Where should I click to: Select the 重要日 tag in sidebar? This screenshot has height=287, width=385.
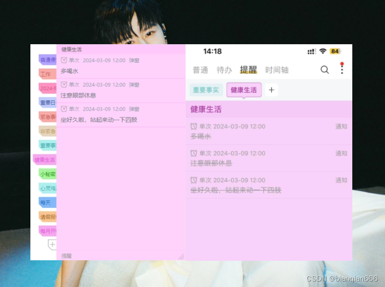point(47,102)
